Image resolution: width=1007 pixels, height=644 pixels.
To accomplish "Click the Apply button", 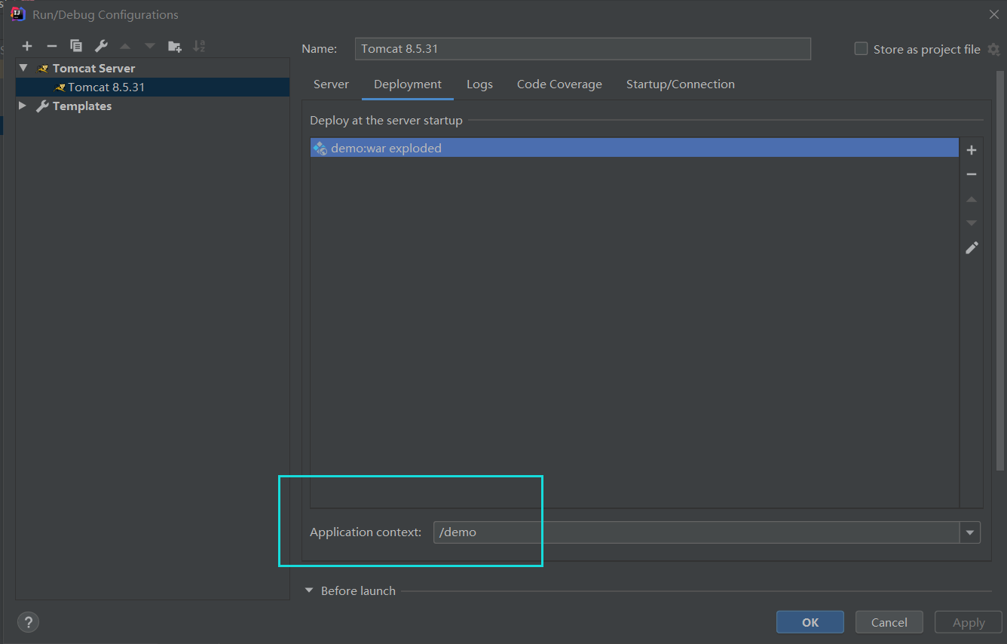I will pyautogui.click(x=969, y=622).
